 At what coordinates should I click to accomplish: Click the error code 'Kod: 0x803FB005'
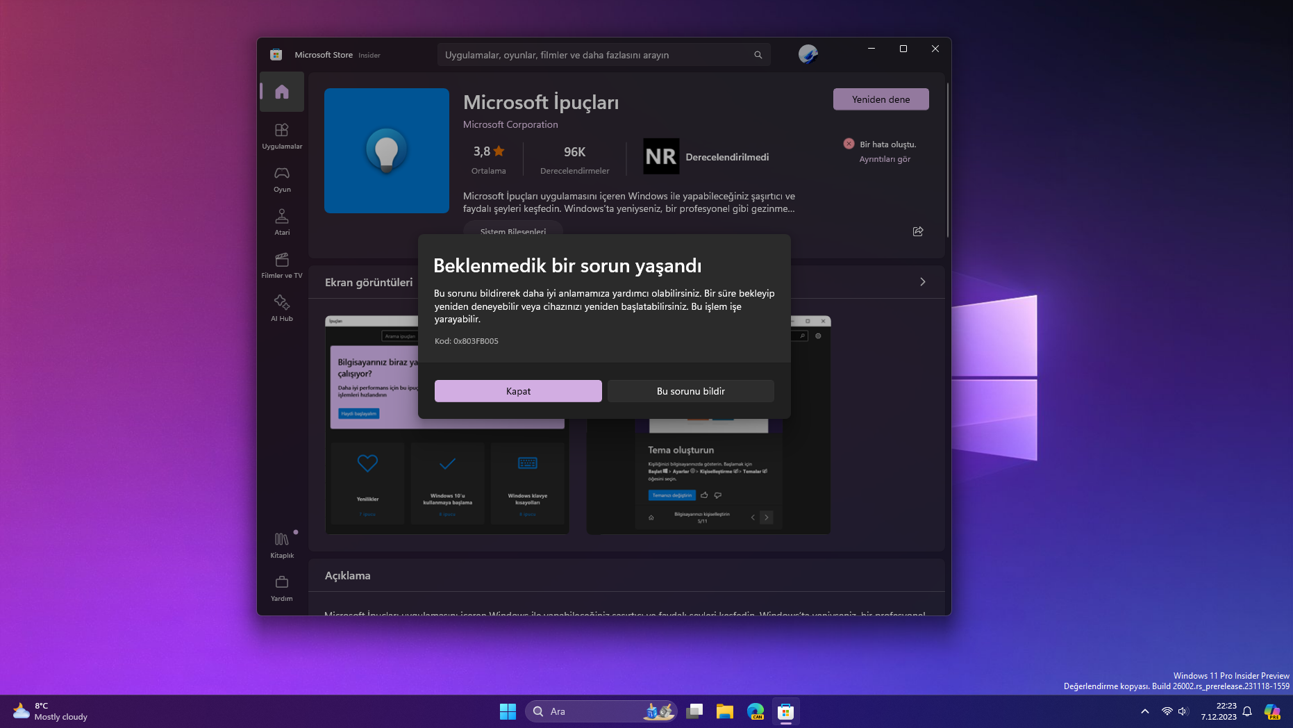point(467,341)
